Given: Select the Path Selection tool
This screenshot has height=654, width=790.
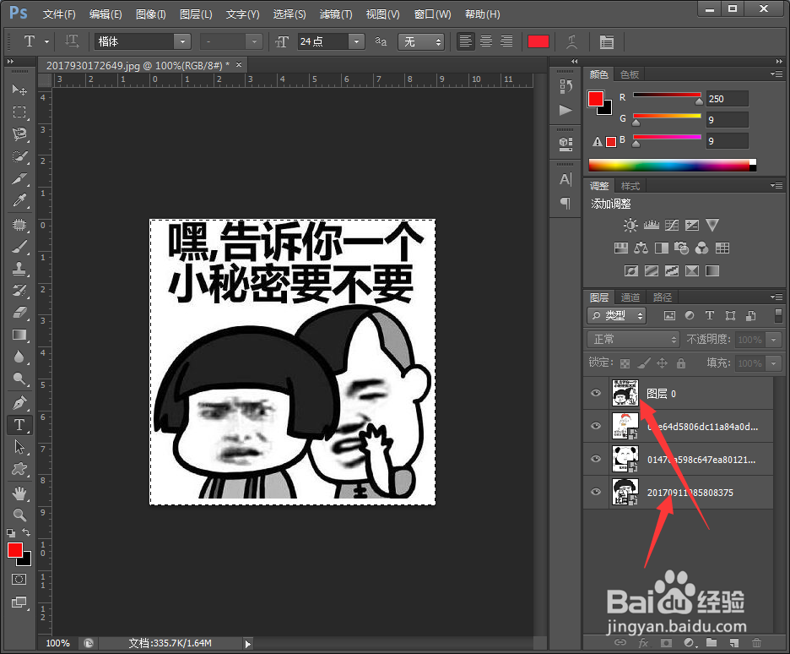Looking at the screenshot, I should click(19, 447).
